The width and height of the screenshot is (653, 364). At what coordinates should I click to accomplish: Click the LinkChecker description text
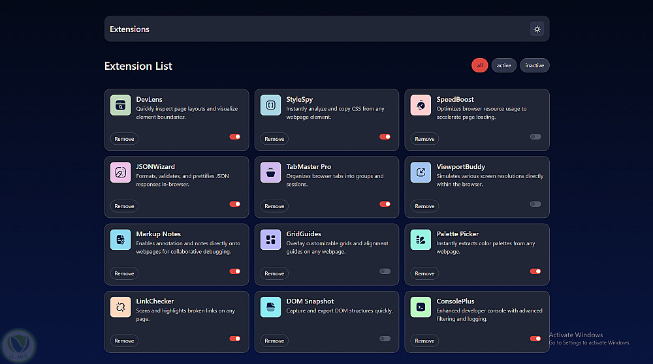[x=185, y=315]
